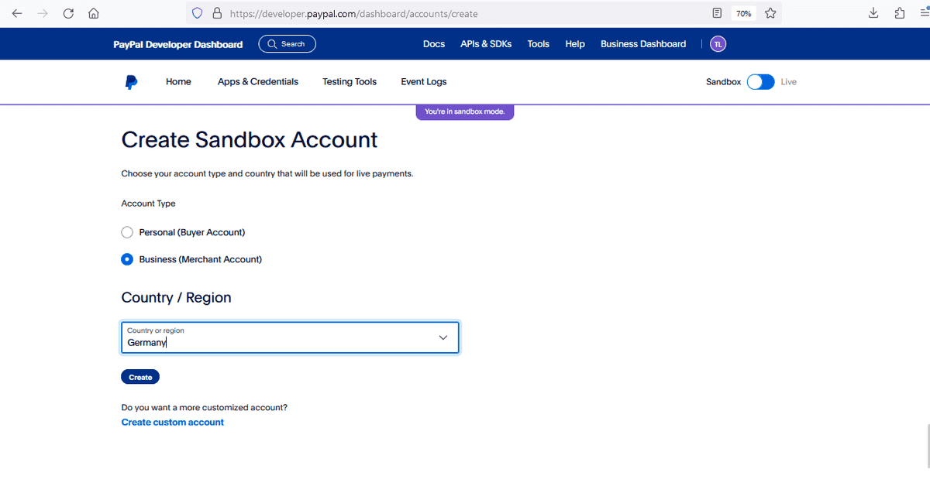Click the PayPal logo icon

tap(131, 82)
